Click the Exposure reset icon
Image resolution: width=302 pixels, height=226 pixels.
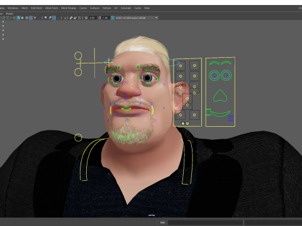[86, 18]
